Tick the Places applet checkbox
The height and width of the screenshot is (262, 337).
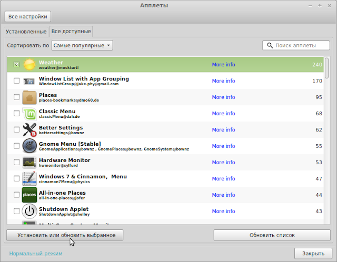(x=16, y=97)
